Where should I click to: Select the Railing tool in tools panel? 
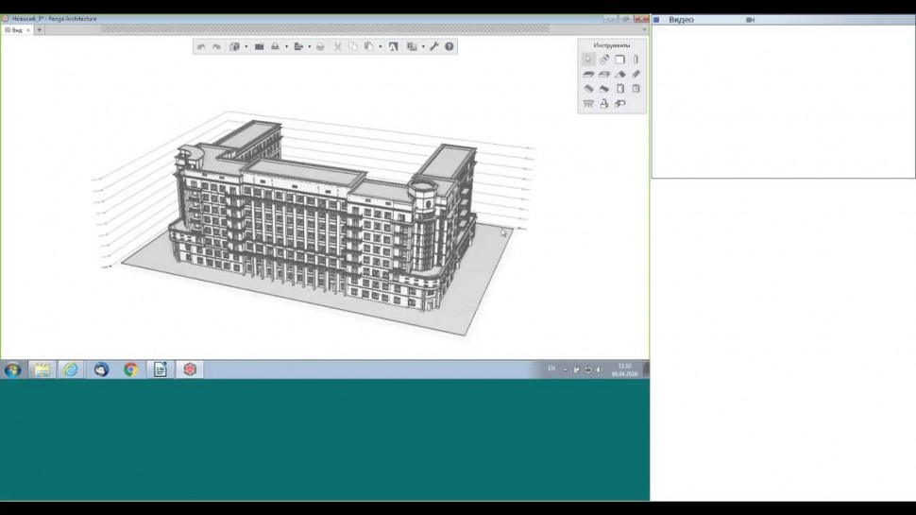[x=588, y=104]
